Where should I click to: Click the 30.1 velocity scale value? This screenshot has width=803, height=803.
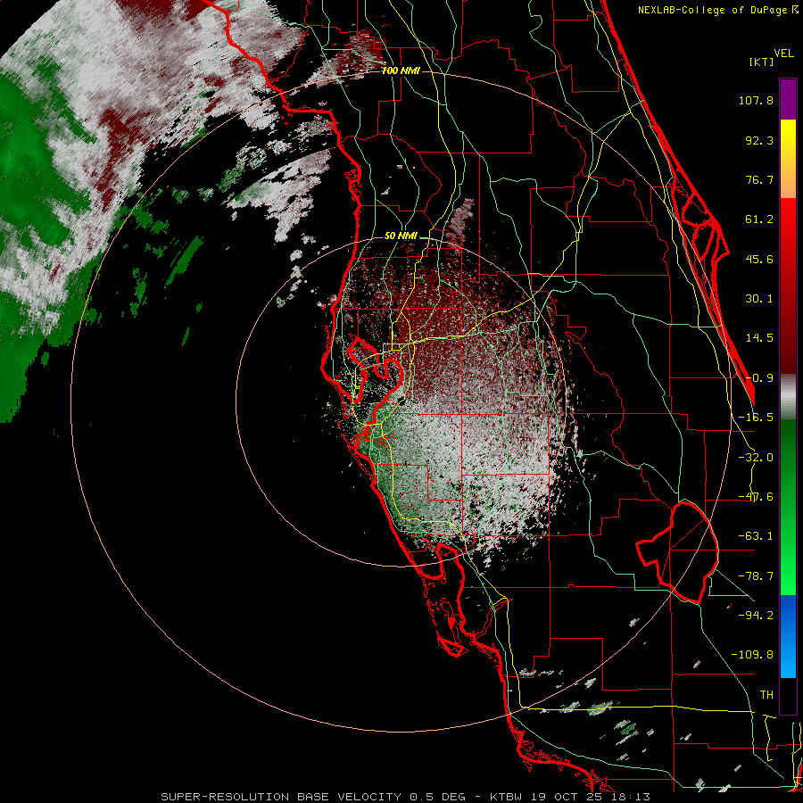click(x=759, y=299)
